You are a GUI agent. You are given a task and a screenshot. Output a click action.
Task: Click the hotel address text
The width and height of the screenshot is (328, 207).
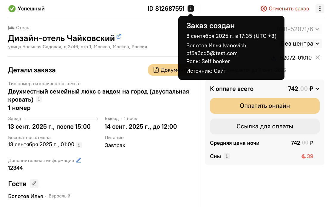pos(78,47)
